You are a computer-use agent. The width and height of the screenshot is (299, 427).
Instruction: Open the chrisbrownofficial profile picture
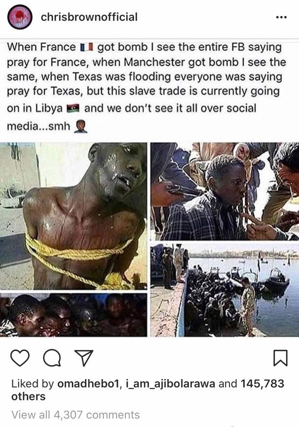(20, 17)
